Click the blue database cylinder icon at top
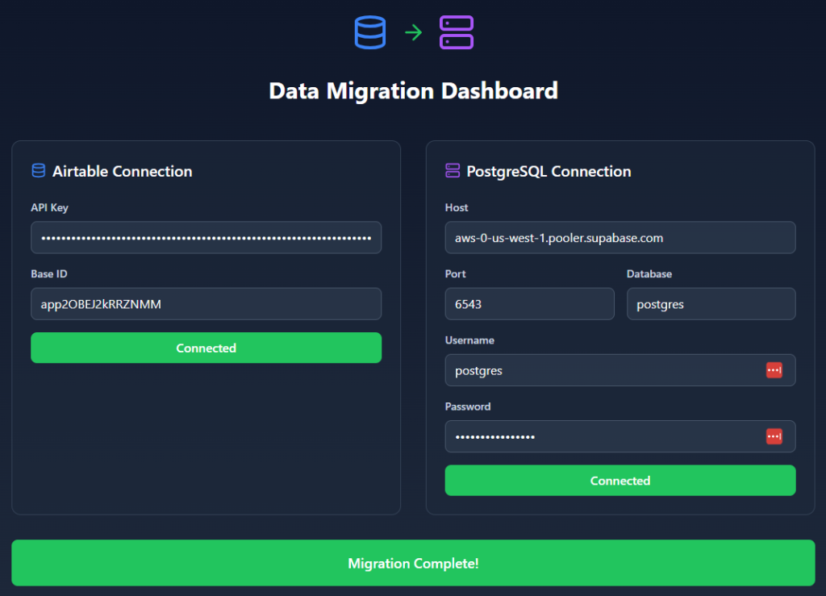Viewport: 826px width, 596px height. tap(369, 32)
